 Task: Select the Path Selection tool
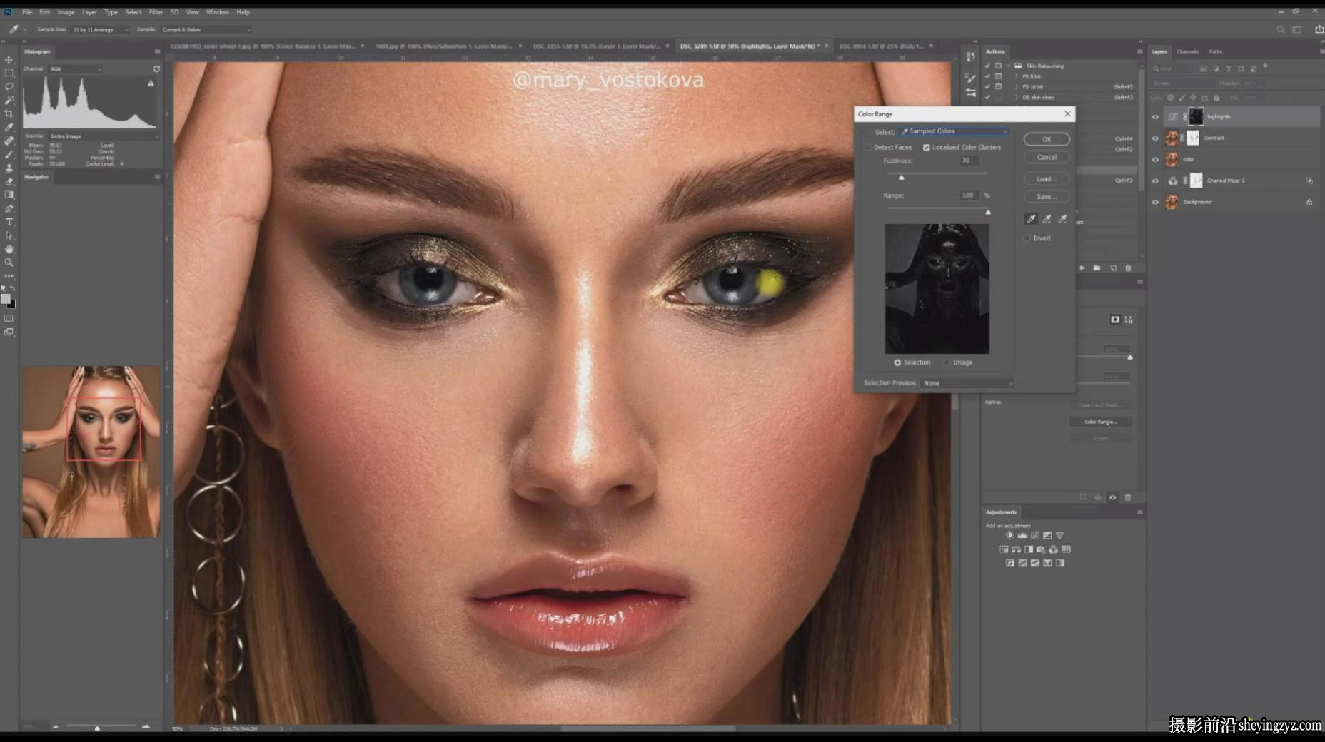(9, 235)
